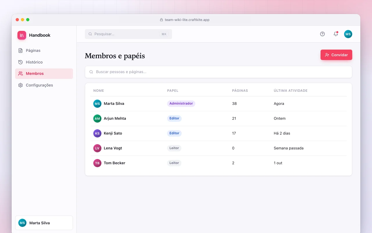Click the NOME column header
This screenshot has height=233, width=372.
click(99, 91)
